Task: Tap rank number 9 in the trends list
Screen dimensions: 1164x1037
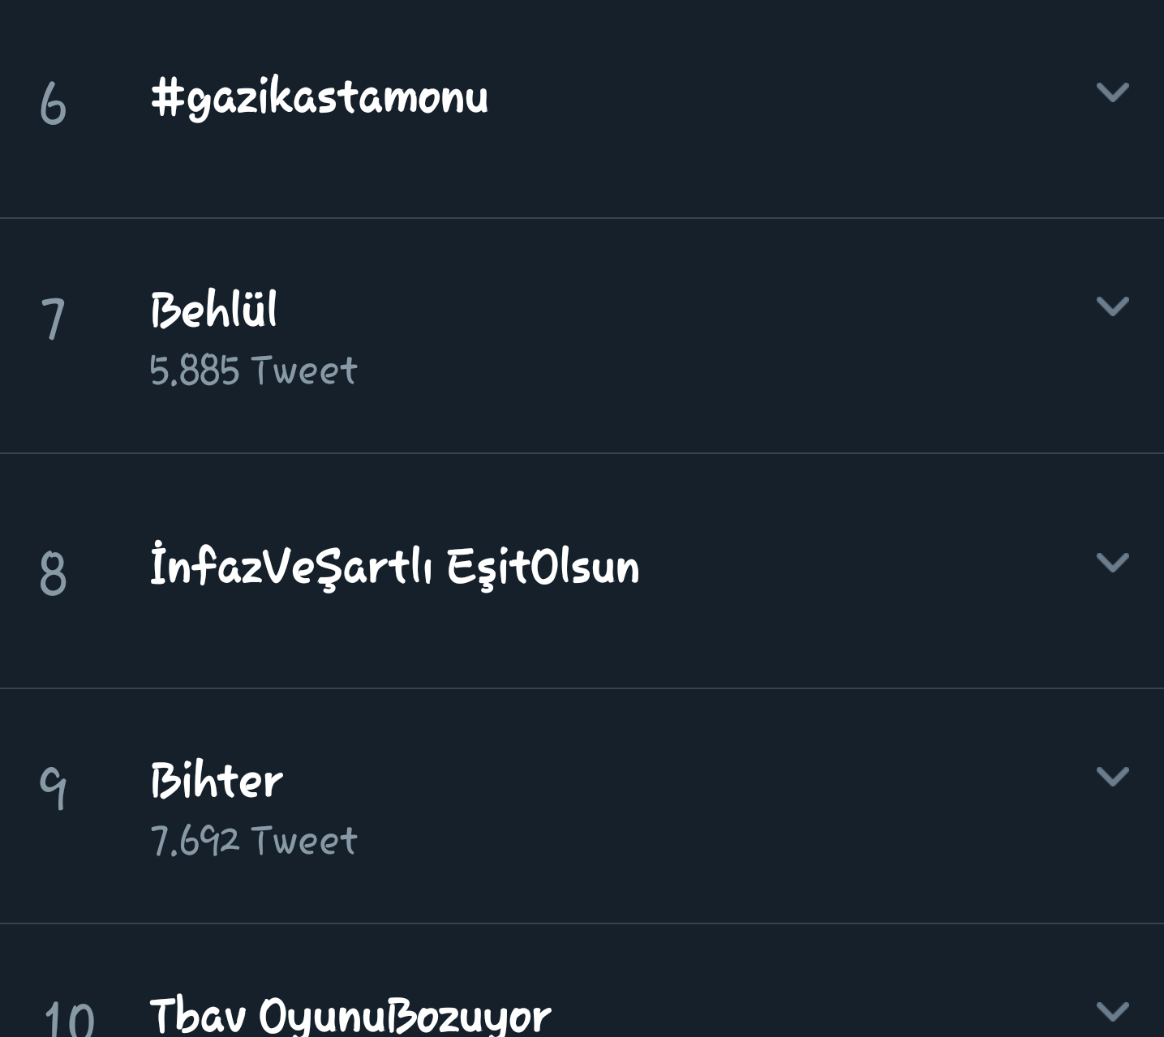Action: pyautogui.click(x=53, y=787)
